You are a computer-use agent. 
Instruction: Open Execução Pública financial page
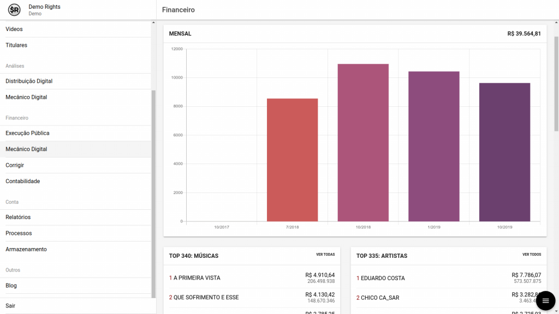click(27, 133)
